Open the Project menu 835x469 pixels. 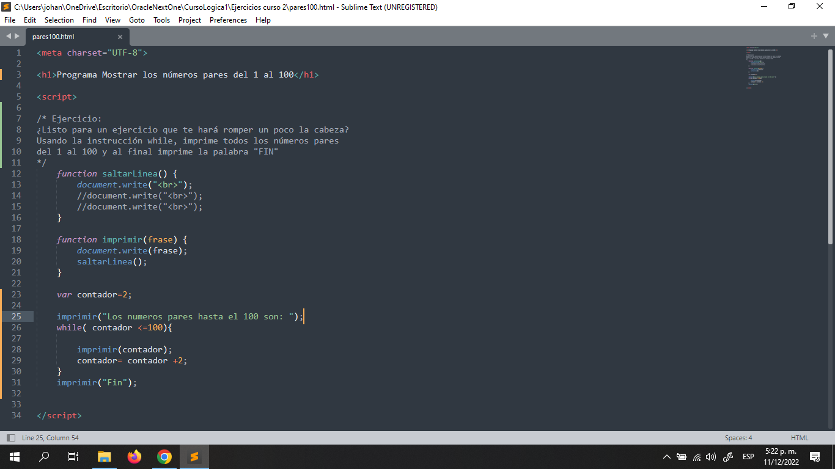pyautogui.click(x=190, y=20)
